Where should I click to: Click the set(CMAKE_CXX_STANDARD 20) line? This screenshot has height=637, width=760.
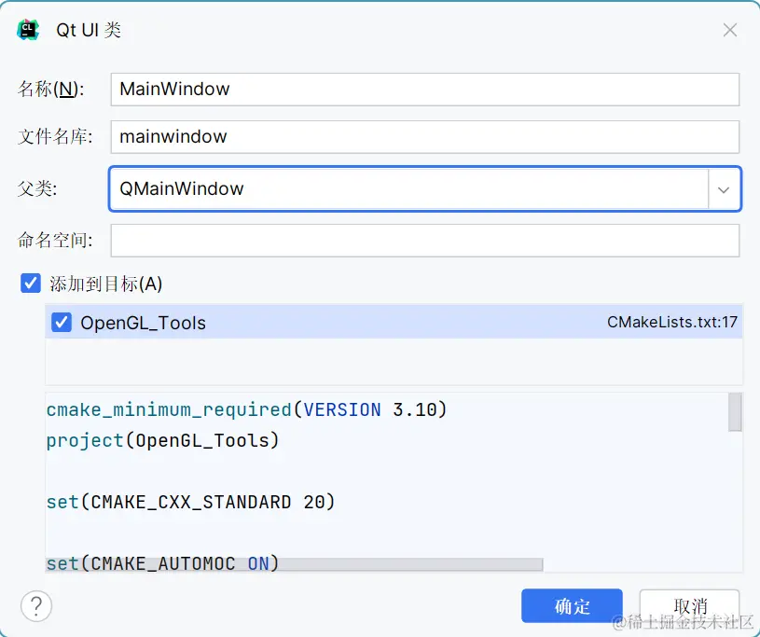click(x=190, y=502)
